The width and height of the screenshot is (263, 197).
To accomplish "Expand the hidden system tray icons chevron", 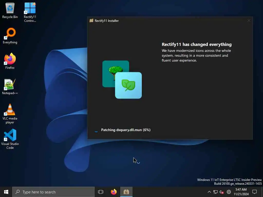I will pyautogui.click(x=209, y=192).
